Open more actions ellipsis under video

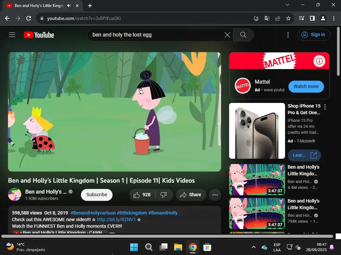click(x=215, y=195)
